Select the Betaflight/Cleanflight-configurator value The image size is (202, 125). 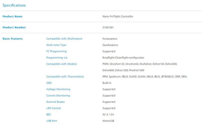(123, 58)
